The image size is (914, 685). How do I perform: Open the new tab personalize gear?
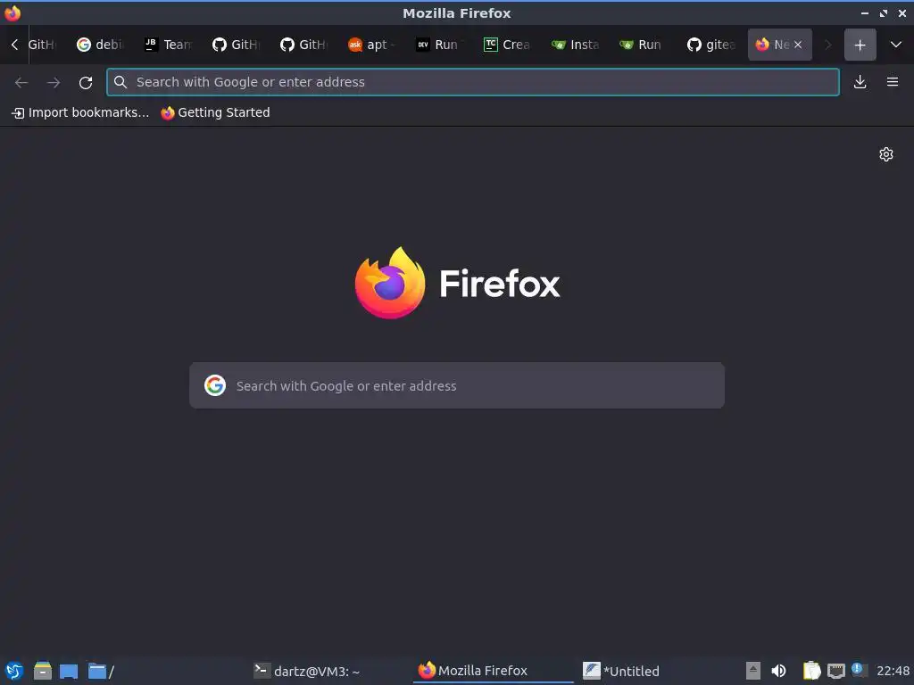point(886,154)
